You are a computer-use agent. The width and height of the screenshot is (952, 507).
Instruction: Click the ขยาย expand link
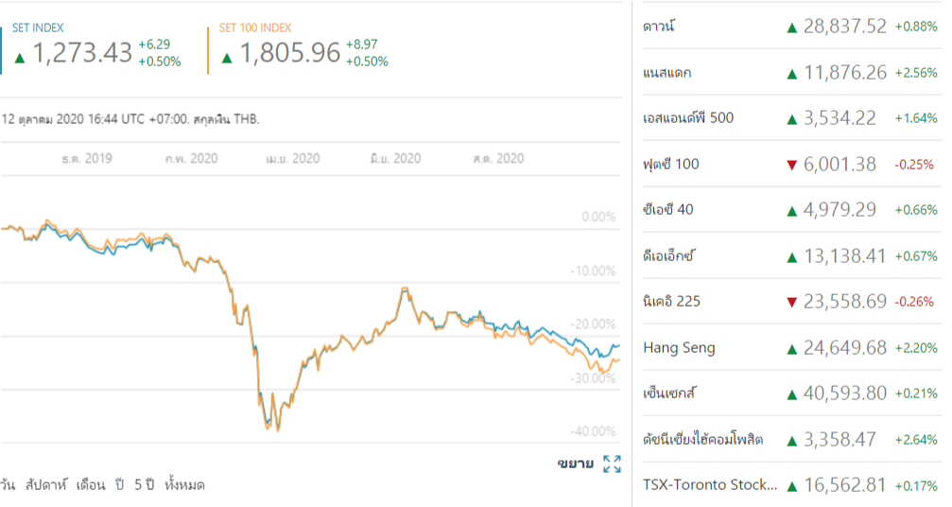pyautogui.click(x=576, y=463)
